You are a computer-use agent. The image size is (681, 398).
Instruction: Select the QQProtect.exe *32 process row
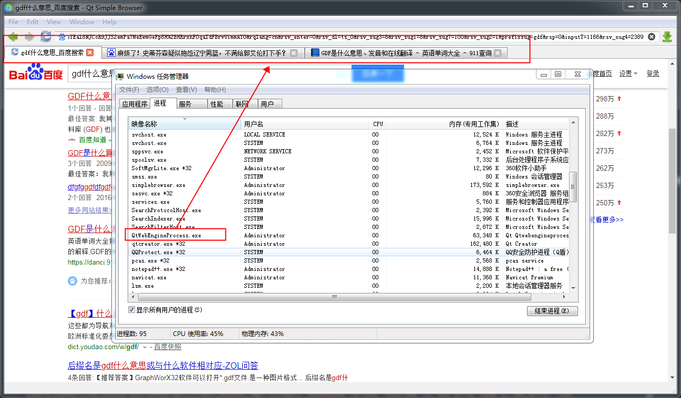tap(349, 252)
